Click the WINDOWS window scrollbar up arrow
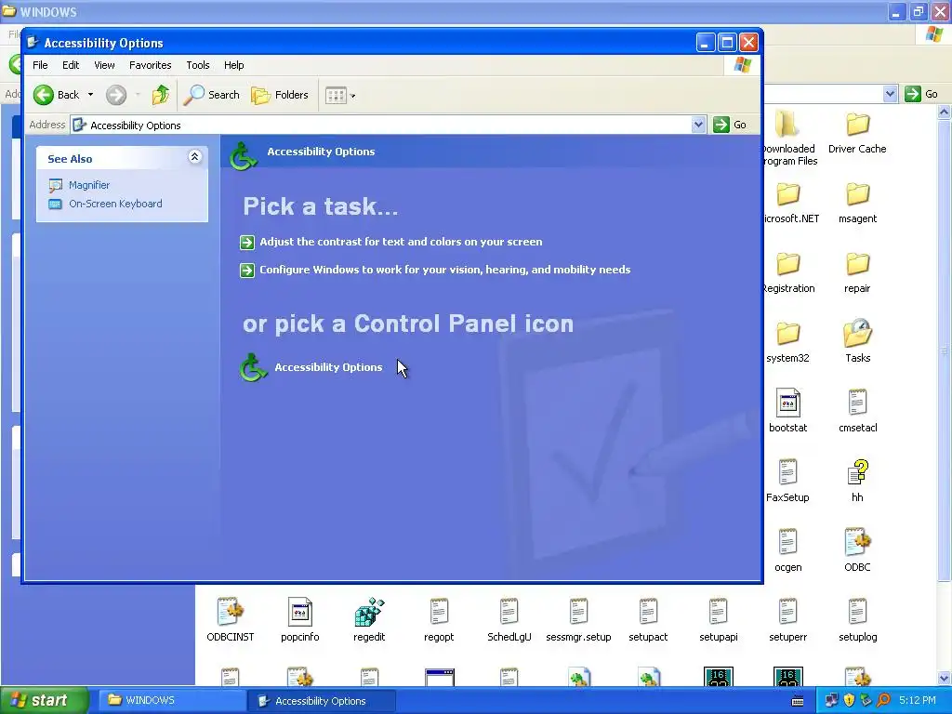Viewport: 952px width, 714px height. (945, 112)
